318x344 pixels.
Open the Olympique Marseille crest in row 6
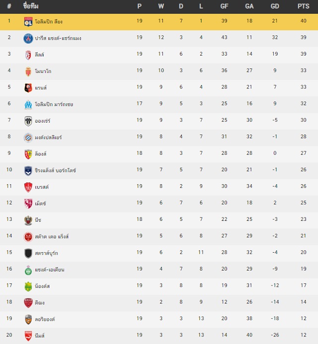(x=28, y=105)
